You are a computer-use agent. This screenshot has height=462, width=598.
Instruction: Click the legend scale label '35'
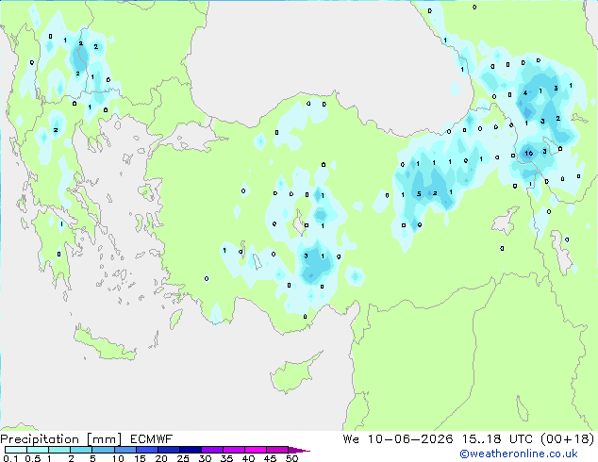(226, 458)
